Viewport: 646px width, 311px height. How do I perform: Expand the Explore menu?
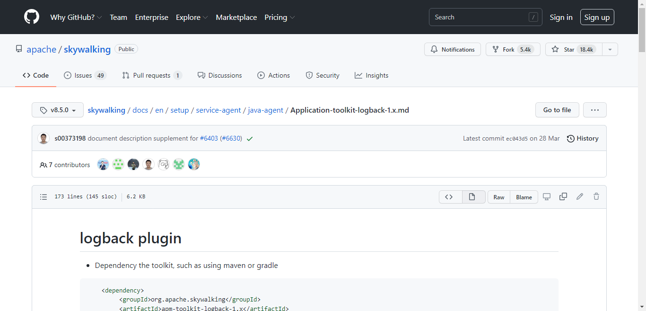point(192,17)
